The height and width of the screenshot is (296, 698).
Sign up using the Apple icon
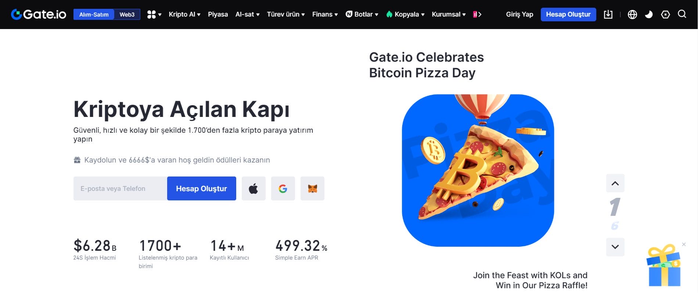253,188
